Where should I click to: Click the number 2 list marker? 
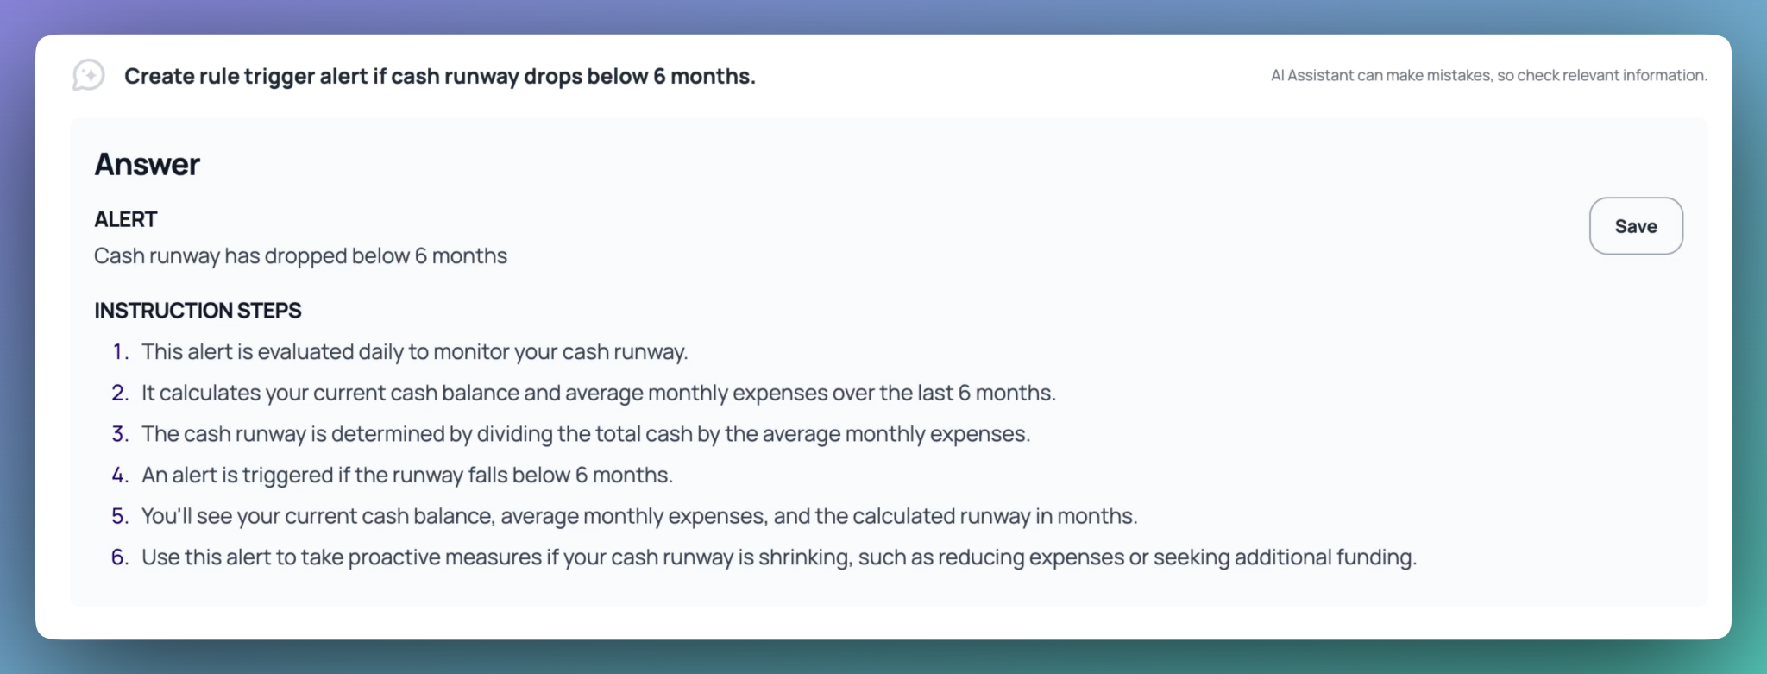pos(121,393)
